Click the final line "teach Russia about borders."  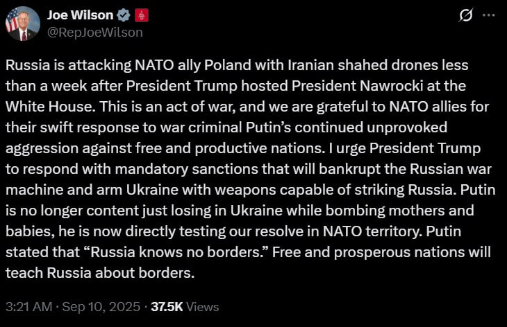pyautogui.click(x=100, y=273)
